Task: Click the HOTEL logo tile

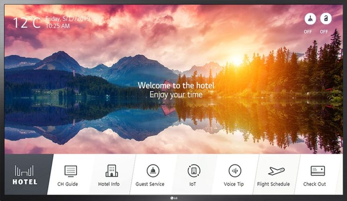Action: click(x=25, y=175)
